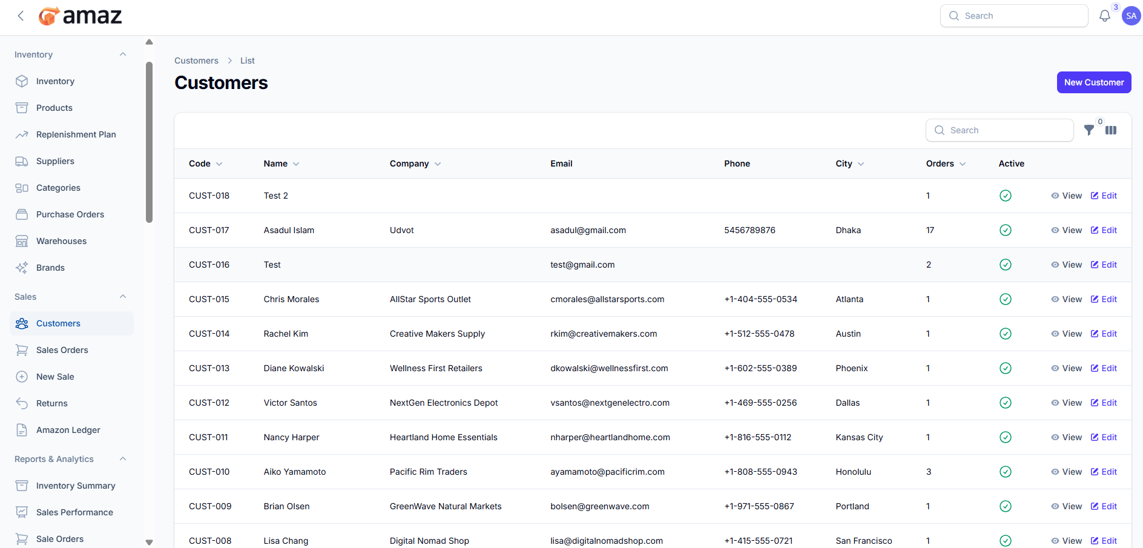The image size is (1143, 548).
Task: Toggle the Active status of Nancy Harper
Action: tap(1006, 437)
